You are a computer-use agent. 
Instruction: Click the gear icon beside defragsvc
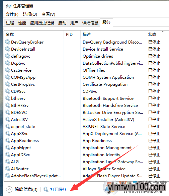8,56
